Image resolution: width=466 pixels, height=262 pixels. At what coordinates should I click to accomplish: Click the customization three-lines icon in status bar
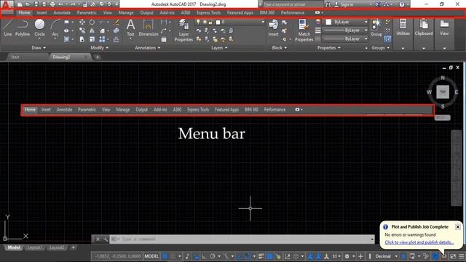tap(461, 256)
